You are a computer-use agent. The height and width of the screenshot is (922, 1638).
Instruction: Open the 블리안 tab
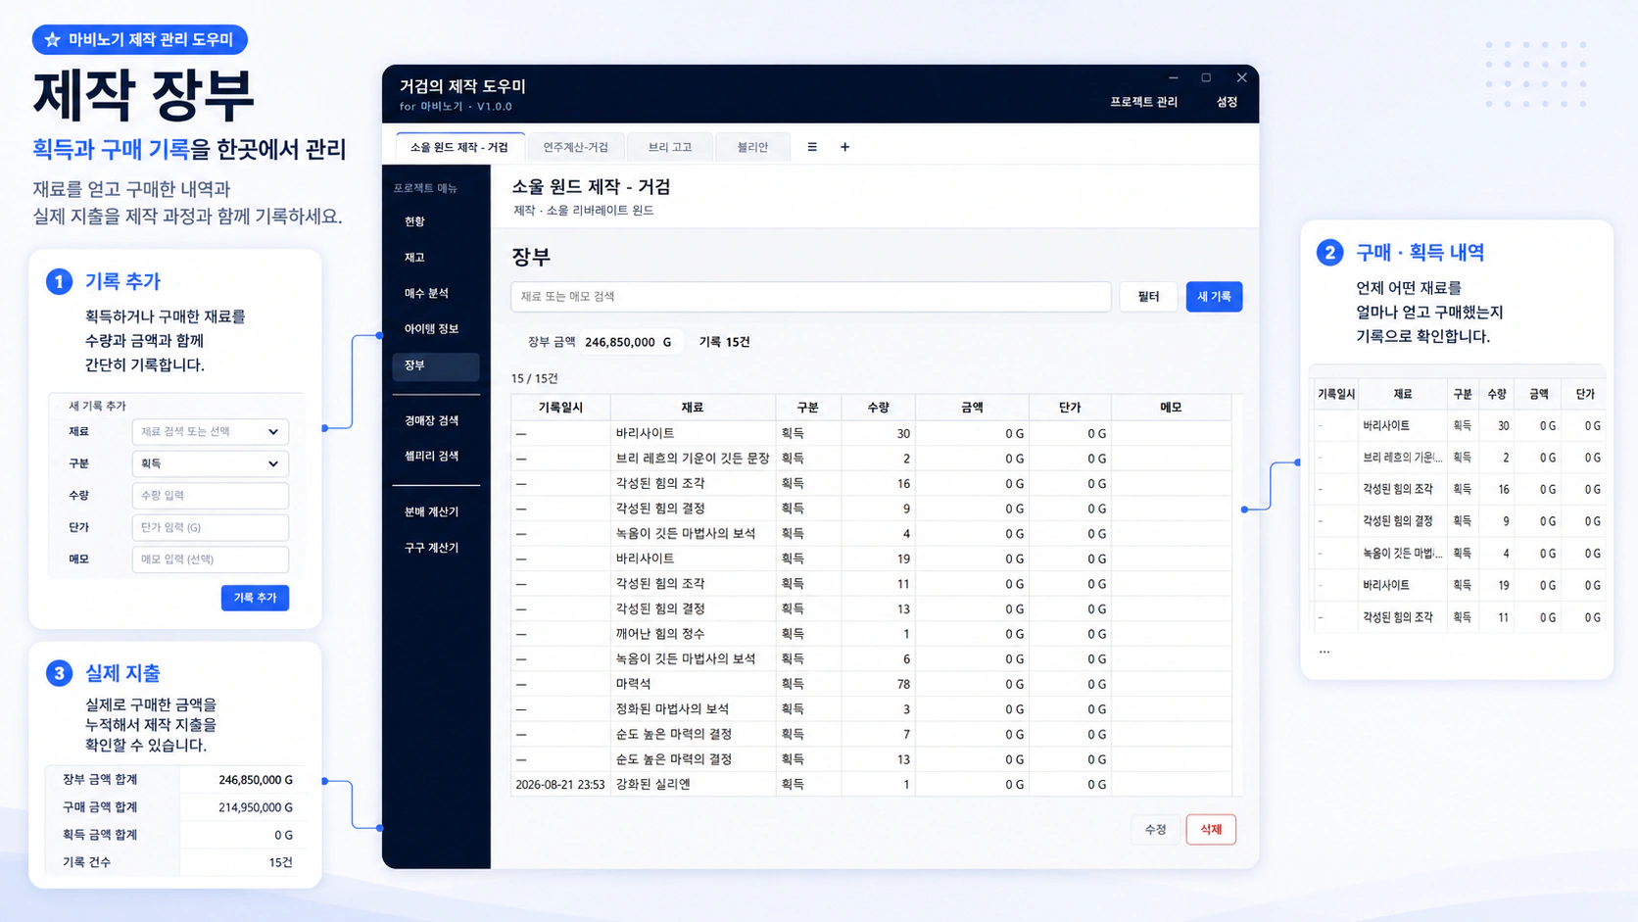pyautogui.click(x=752, y=147)
